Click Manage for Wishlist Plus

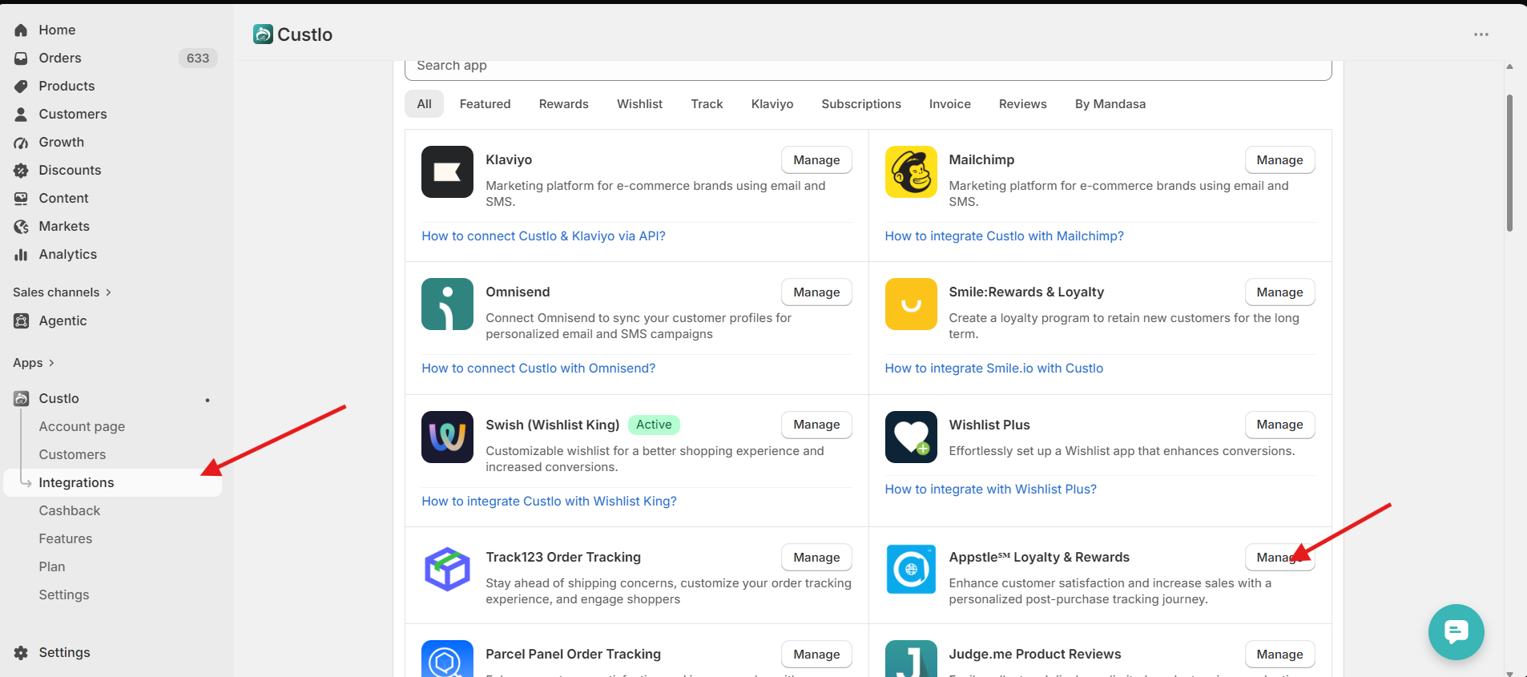point(1279,425)
